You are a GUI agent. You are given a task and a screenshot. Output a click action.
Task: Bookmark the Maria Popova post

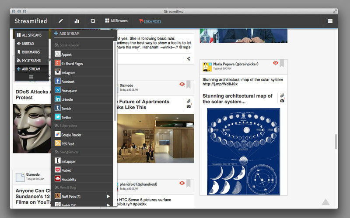282,63
